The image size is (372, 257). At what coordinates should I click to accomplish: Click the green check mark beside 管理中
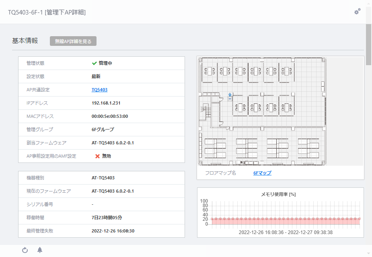click(94, 63)
